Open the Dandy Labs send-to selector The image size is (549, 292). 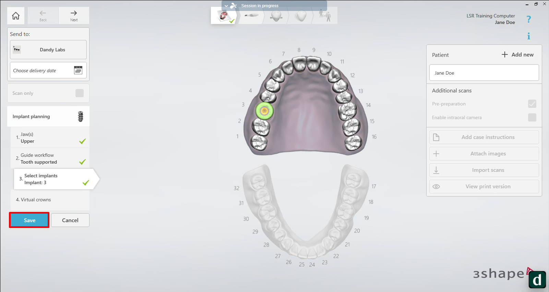48,50
